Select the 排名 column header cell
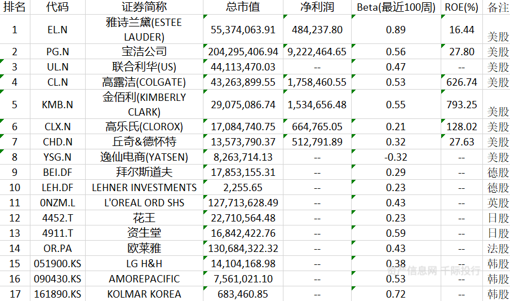 coord(15,7)
